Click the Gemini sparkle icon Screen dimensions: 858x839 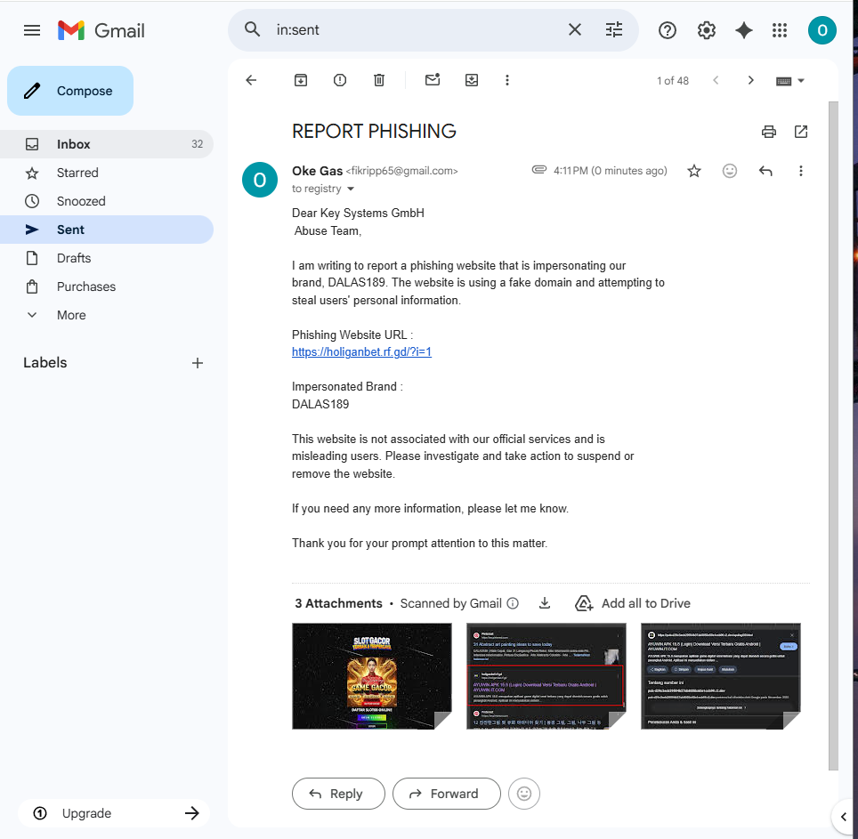744,30
